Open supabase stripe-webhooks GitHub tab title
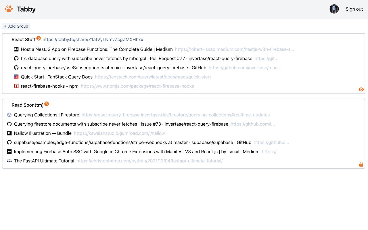Image resolution: width=368 pixels, height=230 pixels. point(133,143)
